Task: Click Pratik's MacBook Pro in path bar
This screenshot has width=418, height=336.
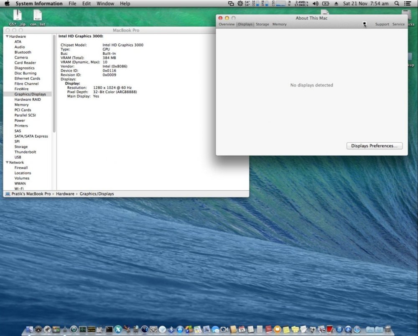Action: coord(31,194)
